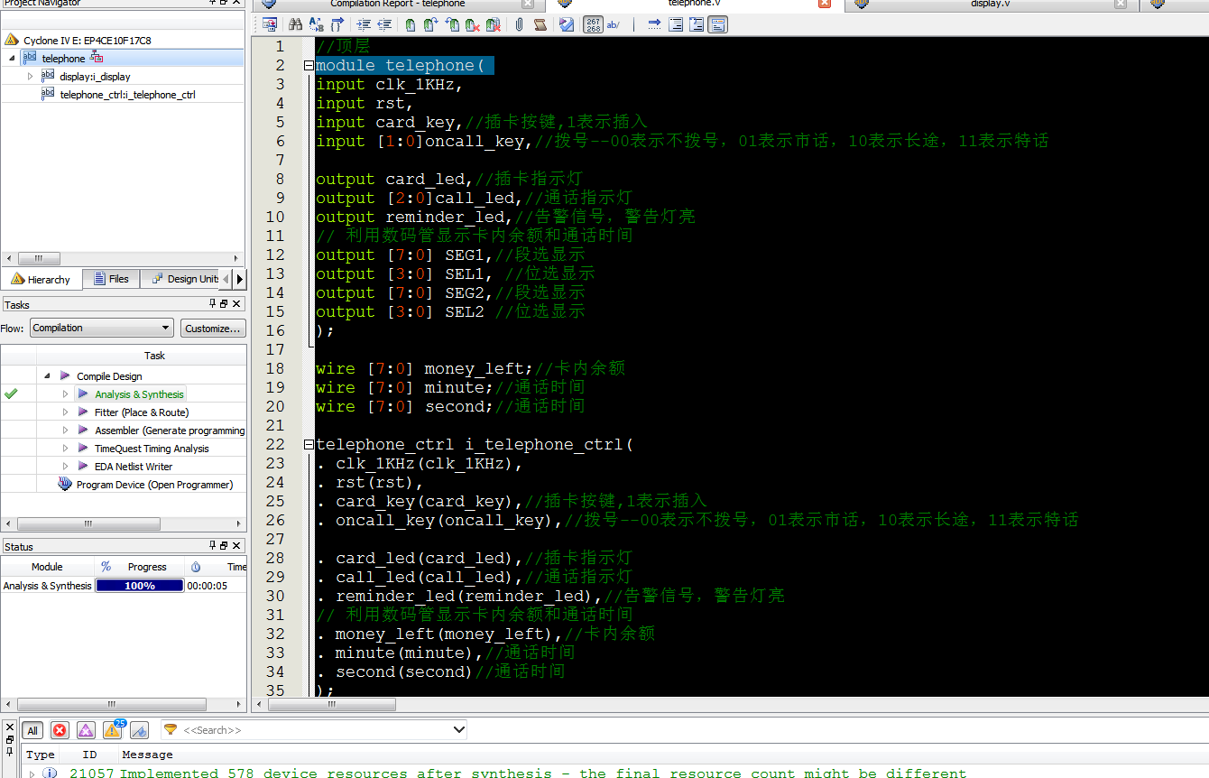The image size is (1209, 778).
Task: Float the Status panel with restore icon
Action: 224,546
